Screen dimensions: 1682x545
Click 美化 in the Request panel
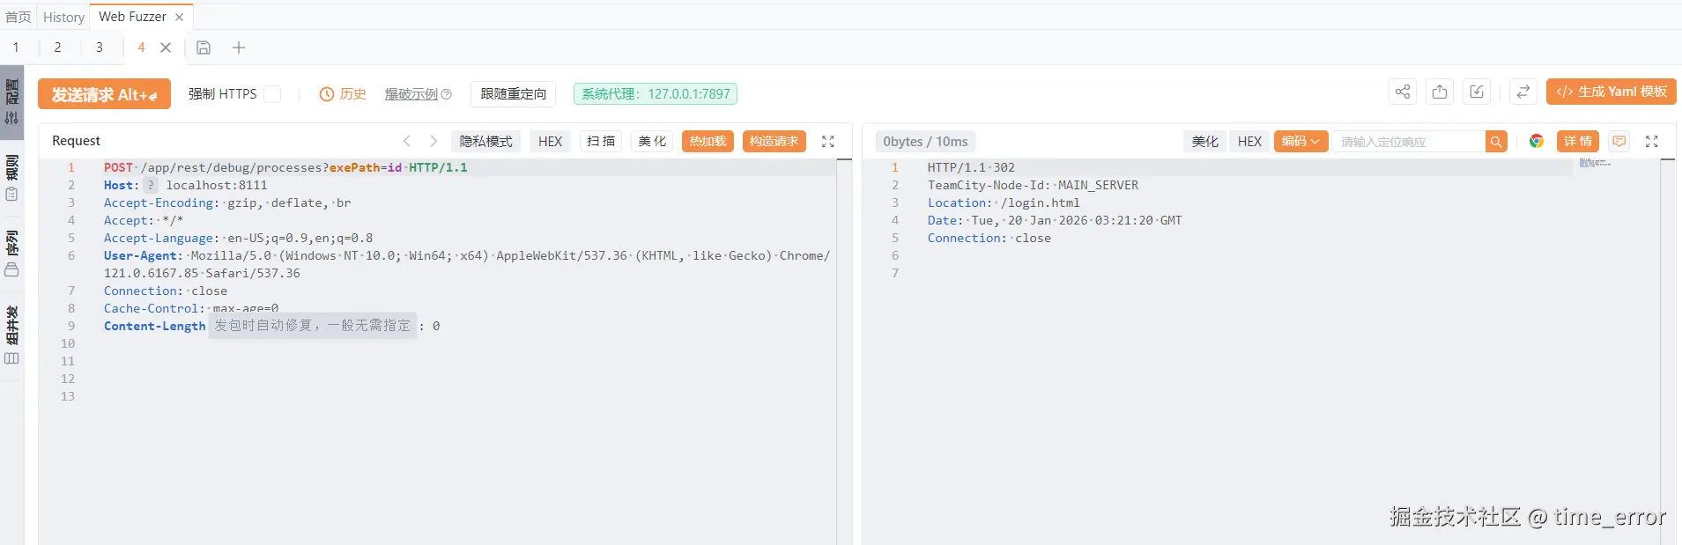click(x=653, y=141)
